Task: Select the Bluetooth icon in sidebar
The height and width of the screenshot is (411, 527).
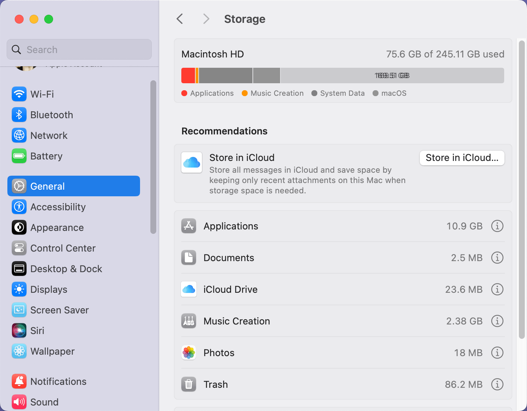Action: 19,115
